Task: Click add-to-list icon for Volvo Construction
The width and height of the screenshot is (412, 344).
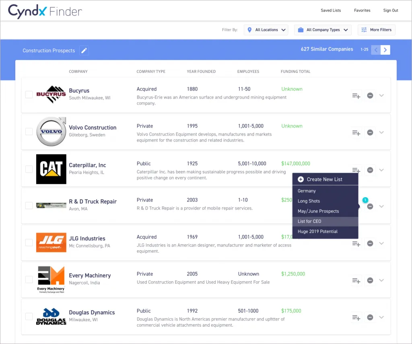Action: [x=356, y=133]
